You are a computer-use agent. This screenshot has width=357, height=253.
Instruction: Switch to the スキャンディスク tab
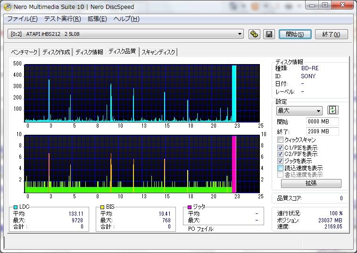pyautogui.click(x=158, y=52)
